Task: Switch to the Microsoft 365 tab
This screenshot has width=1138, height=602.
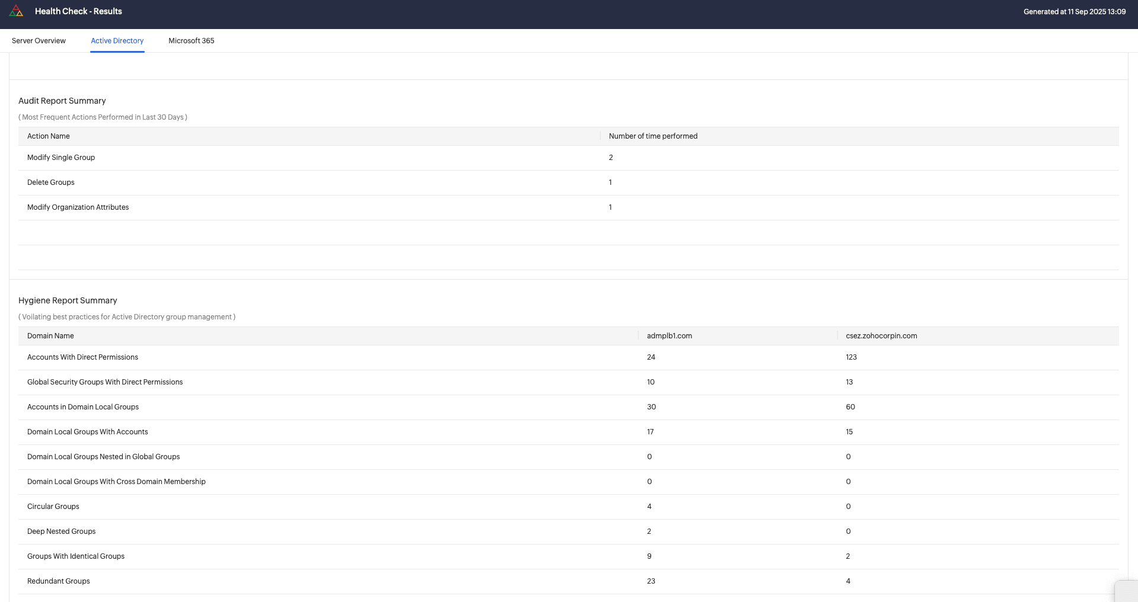Action: coord(191,40)
